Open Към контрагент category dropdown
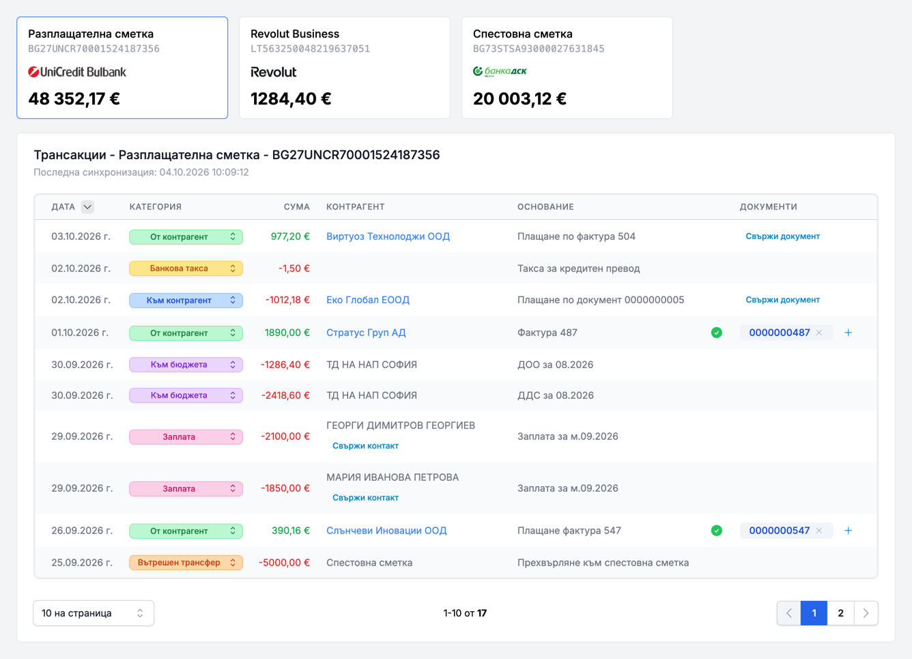This screenshot has width=912, height=659. coord(186,300)
